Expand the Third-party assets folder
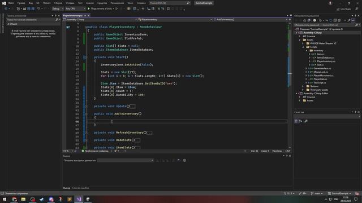The image size is (362, 203). click(x=303, y=90)
